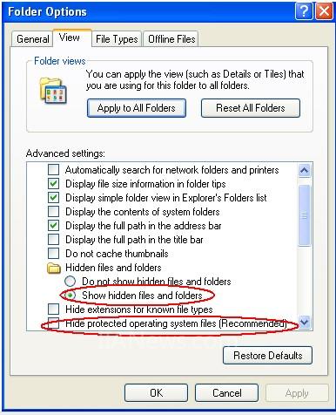This screenshot has width=336, height=415.
Task: Check Do not cache thumbnails
Action: tap(54, 254)
